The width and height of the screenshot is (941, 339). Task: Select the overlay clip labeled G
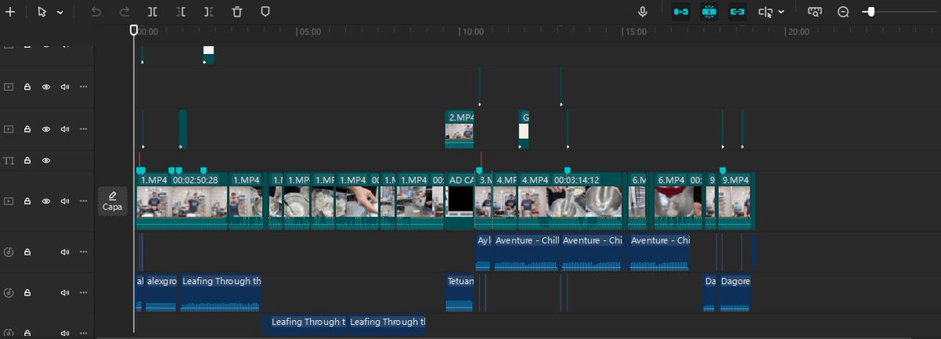click(x=523, y=129)
